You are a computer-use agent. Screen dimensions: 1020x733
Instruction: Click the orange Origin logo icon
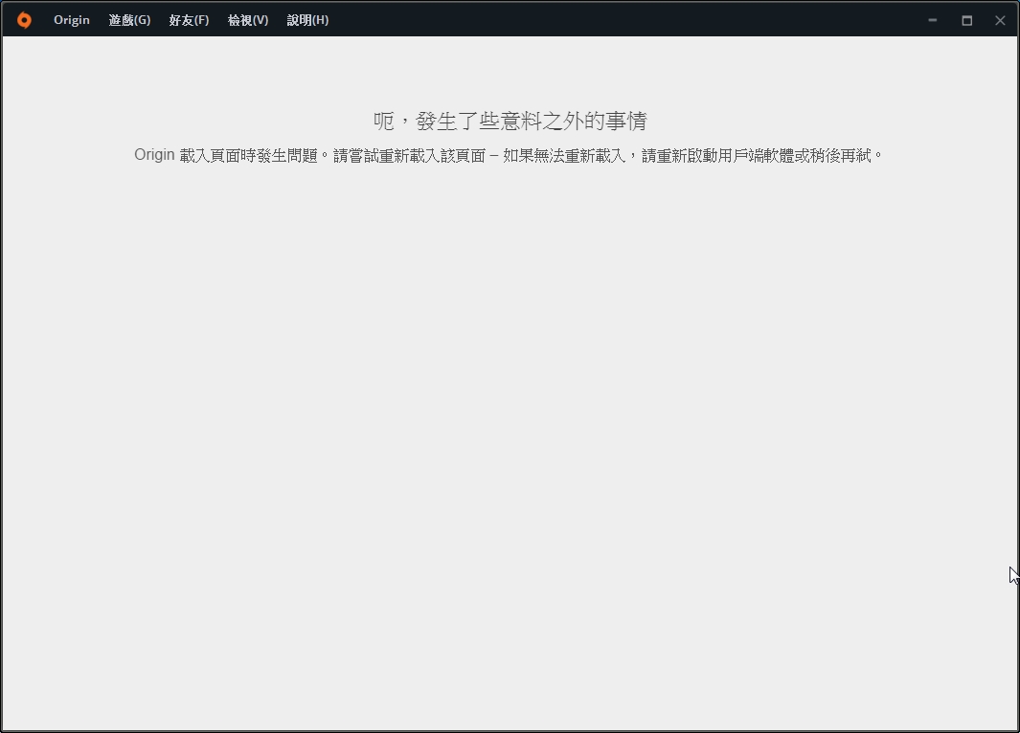(24, 20)
